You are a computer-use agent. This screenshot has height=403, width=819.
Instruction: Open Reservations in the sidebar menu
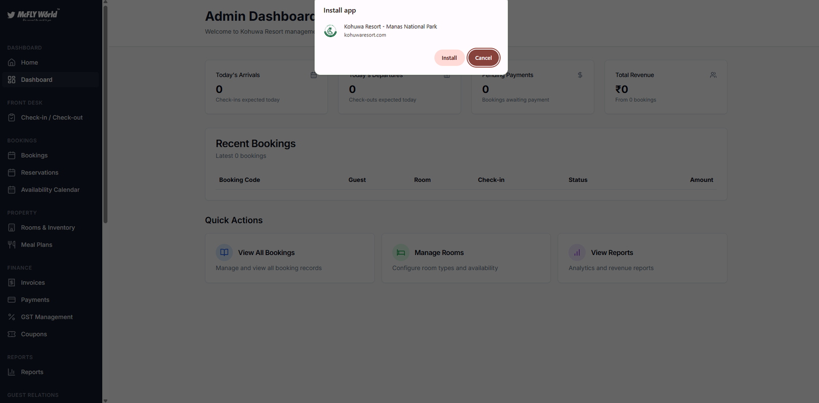click(x=50, y=173)
